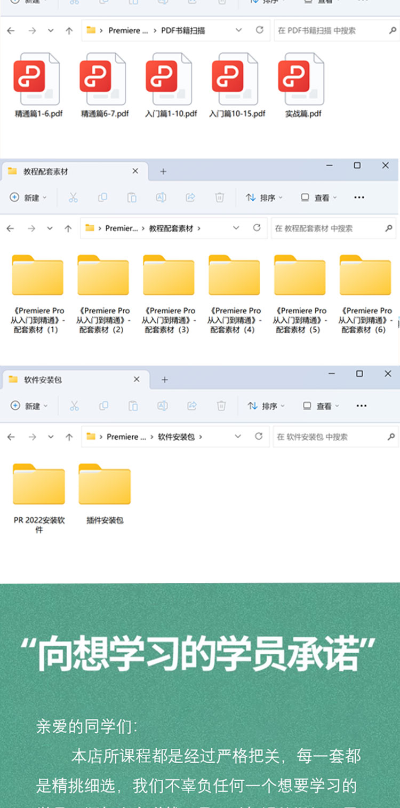Open folder 配套素材 (4)
400x808 pixels.
[x=234, y=294]
